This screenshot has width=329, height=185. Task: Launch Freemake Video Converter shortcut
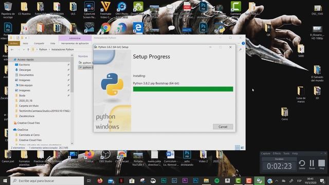click(105, 10)
